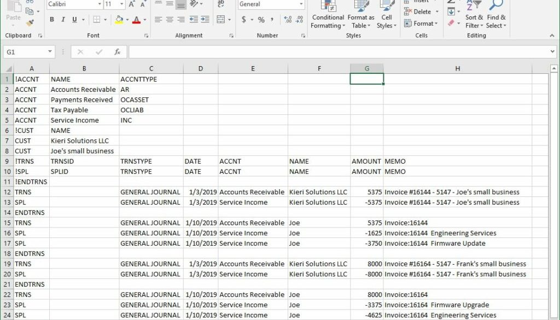Open the Sort & Filter menu
560x320 pixels.
click(x=474, y=14)
